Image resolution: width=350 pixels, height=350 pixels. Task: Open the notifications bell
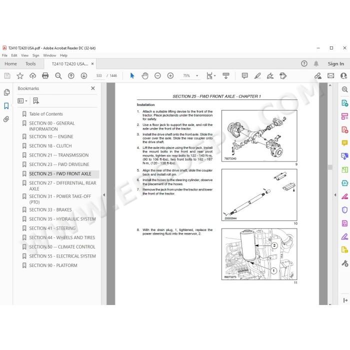[x=316, y=63]
